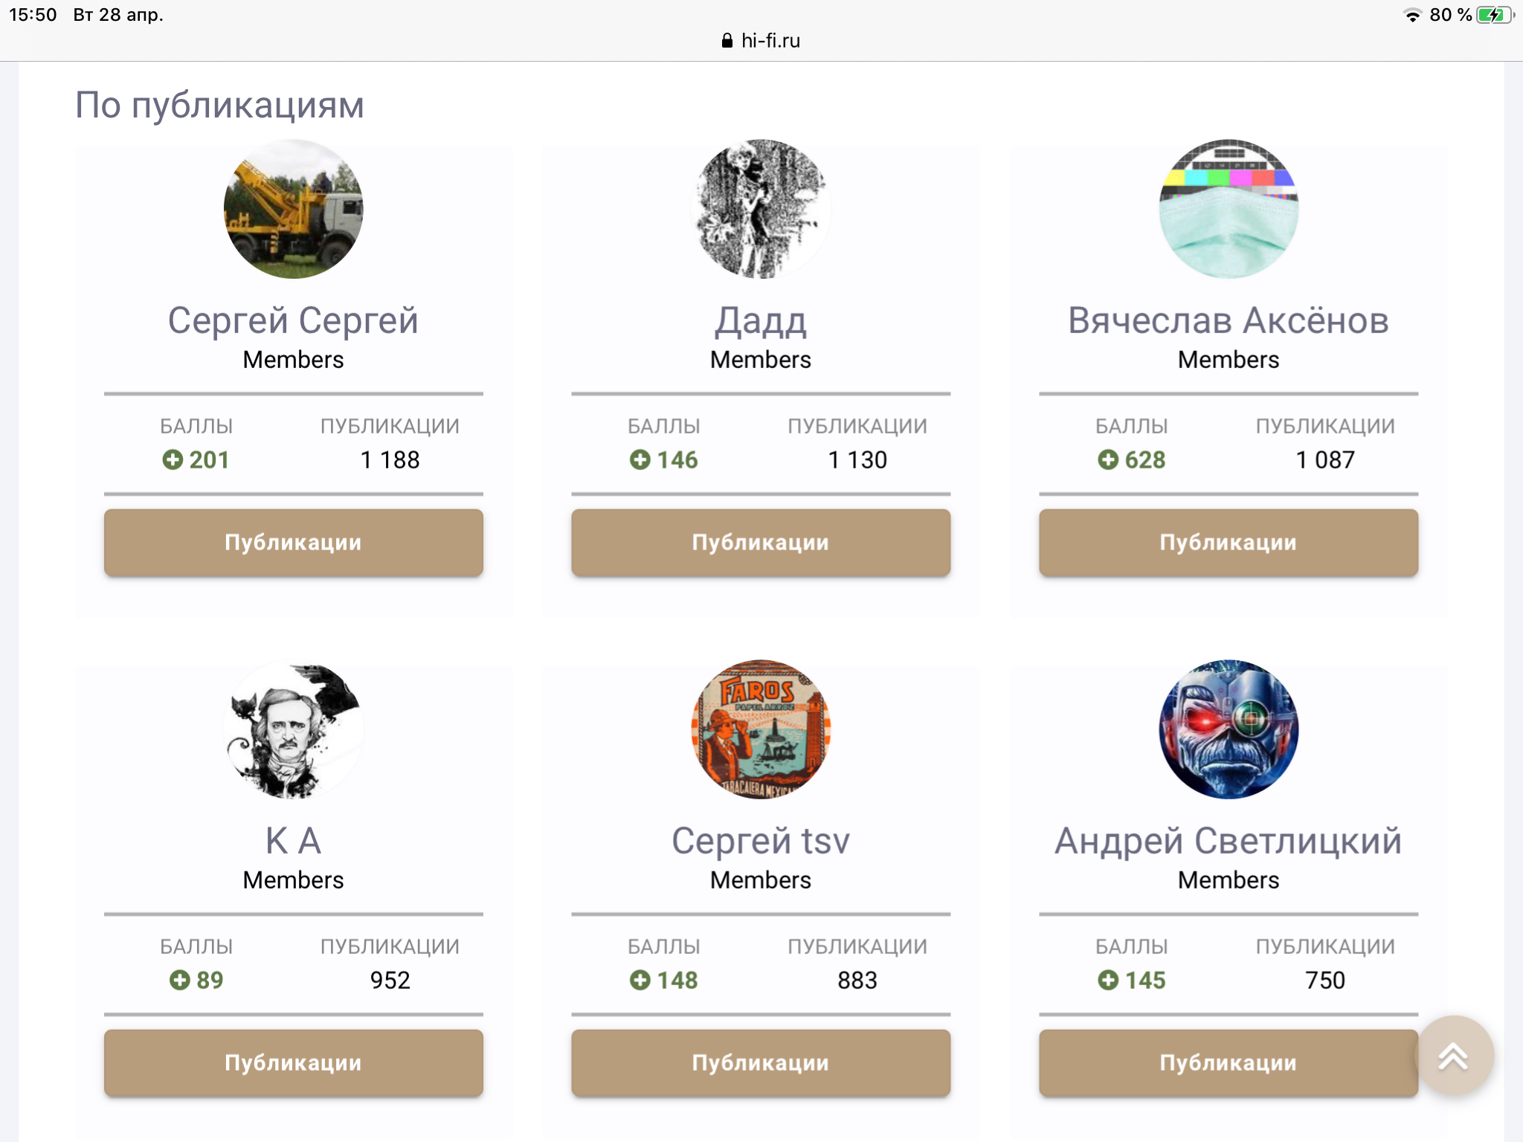Open Публикации button under Дадд
The width and height of the screenshot is (1523, 1142).
pos(761,543)
